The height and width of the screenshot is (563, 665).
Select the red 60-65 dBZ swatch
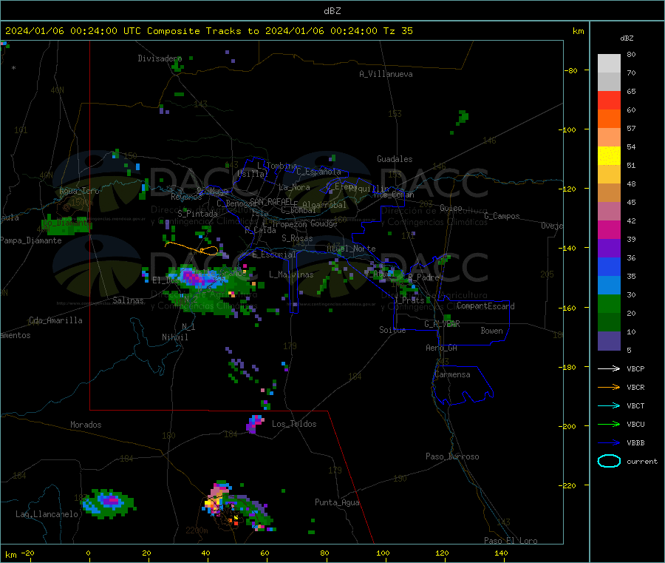click(x=609, y=100)
